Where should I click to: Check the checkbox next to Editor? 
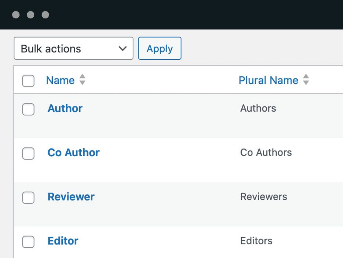28,242
